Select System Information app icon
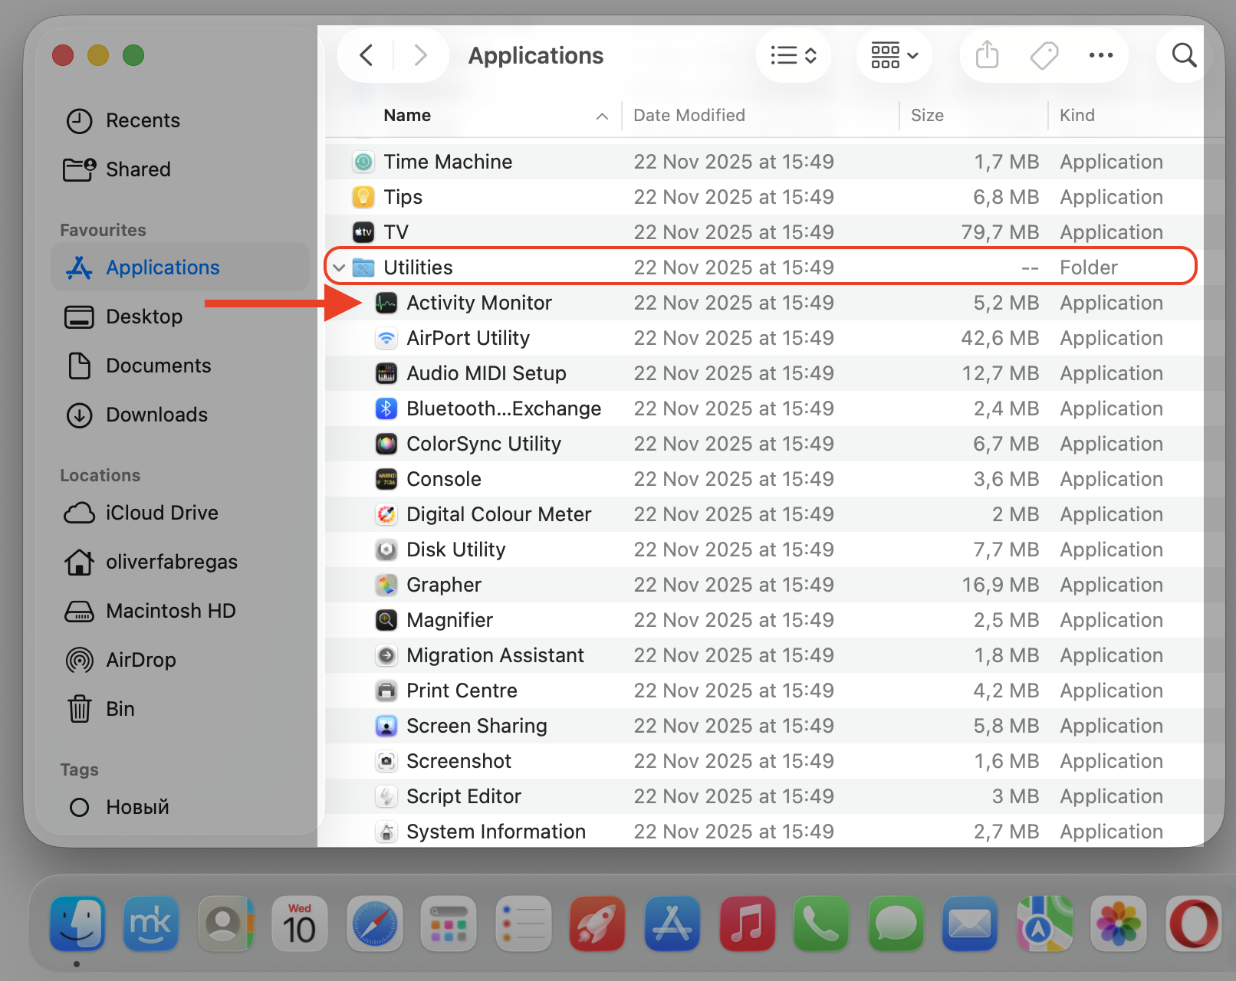This screenshot has width=1236, height=981. coord(386,832)
